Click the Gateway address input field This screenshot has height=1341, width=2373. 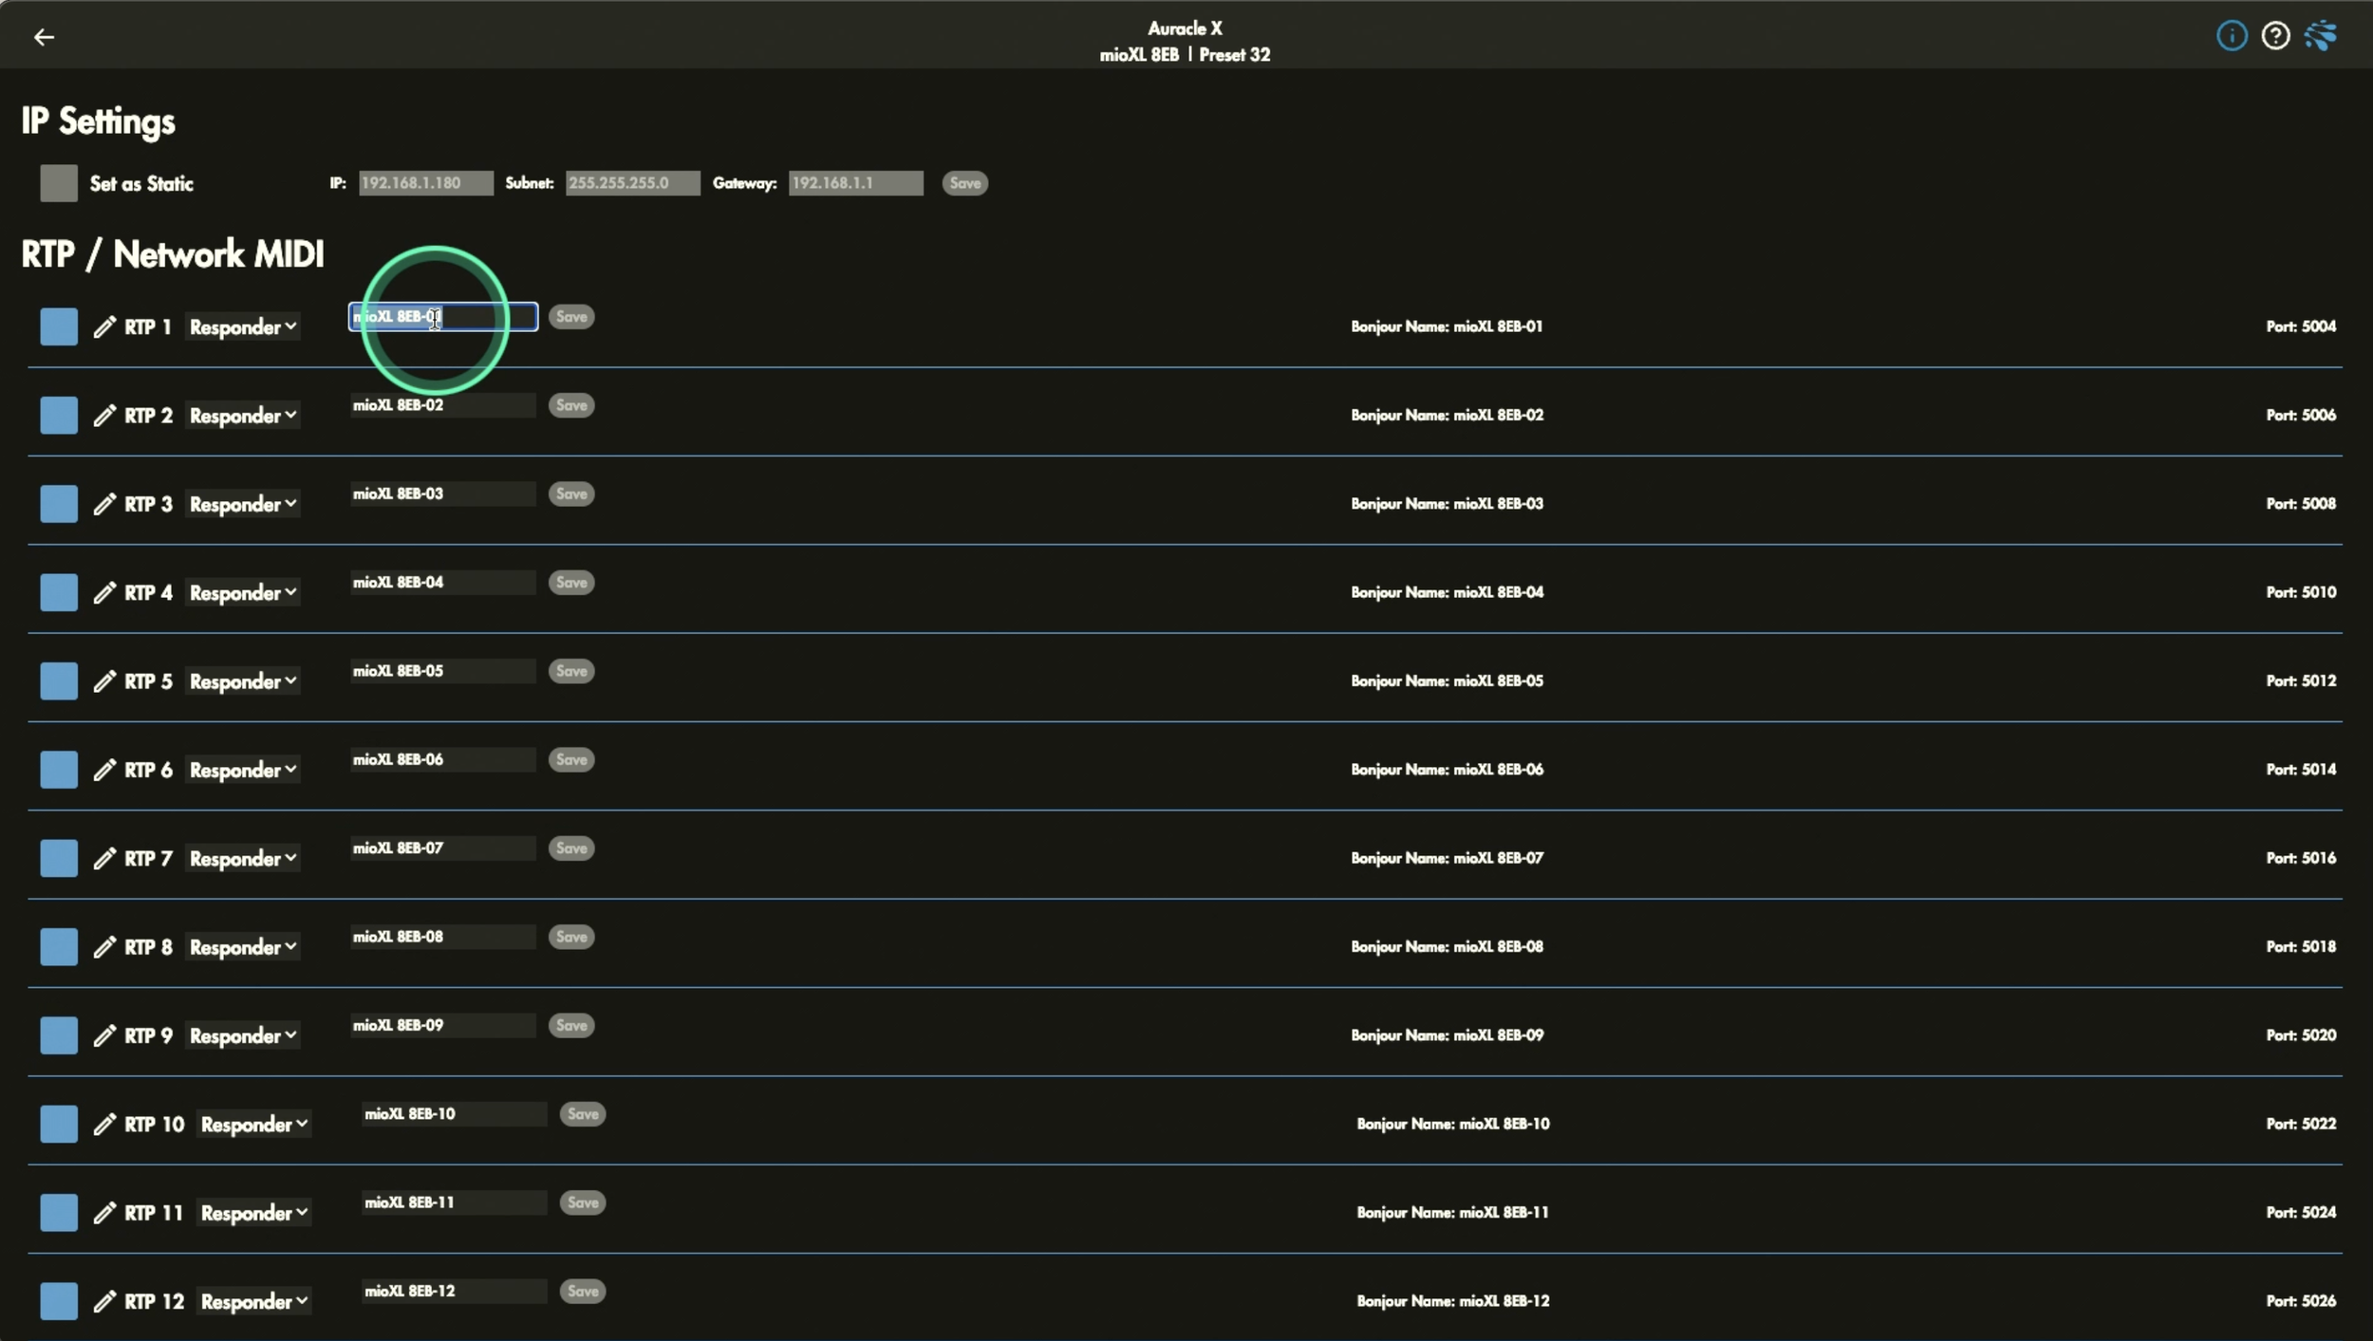855,183
